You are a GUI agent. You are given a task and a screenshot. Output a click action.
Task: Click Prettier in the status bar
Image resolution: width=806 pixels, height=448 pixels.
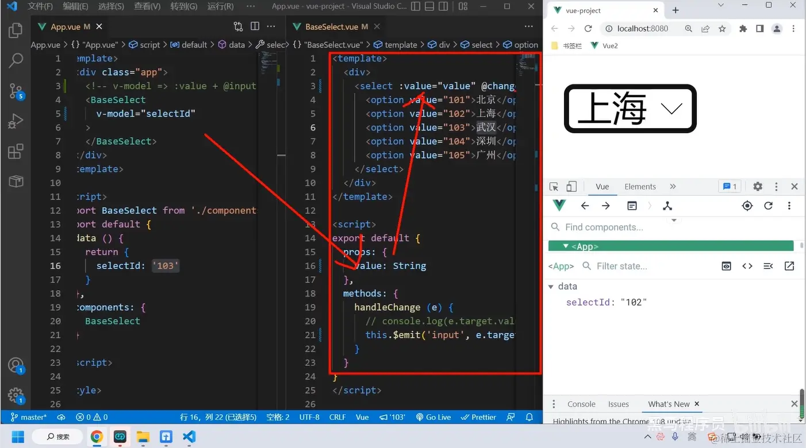point(479,417)
